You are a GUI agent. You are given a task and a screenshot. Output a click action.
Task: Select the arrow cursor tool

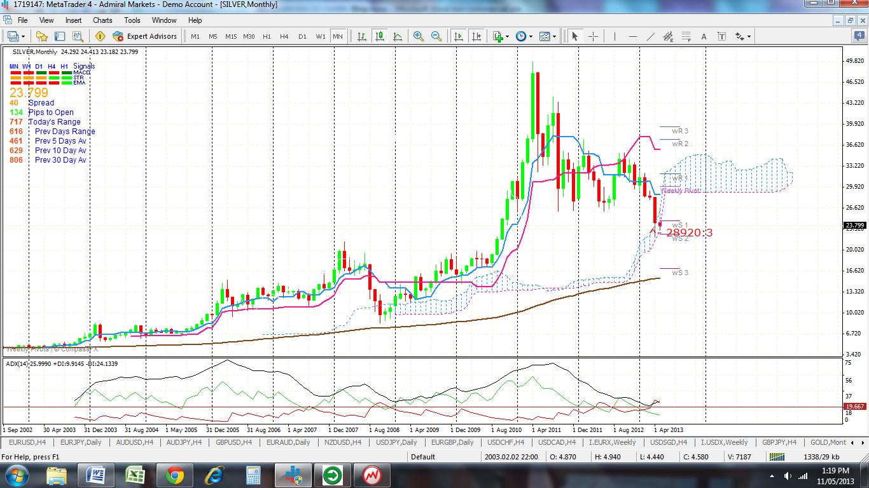tap(575, 36)
